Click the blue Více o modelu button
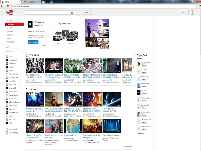This screenshot has width=201, height=151. click(33, 42)
